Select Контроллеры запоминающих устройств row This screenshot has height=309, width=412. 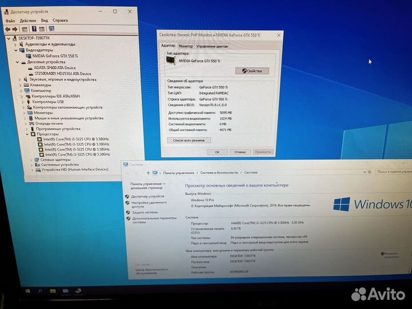(68, 108)
